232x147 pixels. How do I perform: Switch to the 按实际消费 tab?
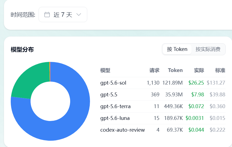point(208,49)
